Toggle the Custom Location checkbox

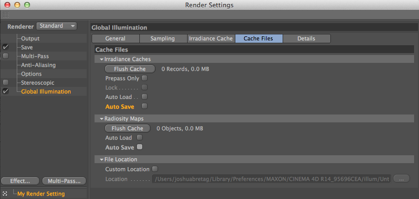(x=155, y=169)
